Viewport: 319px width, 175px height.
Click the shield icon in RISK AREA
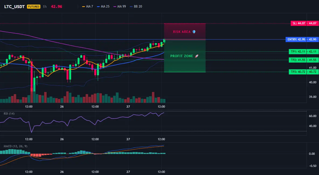point(194,32)
